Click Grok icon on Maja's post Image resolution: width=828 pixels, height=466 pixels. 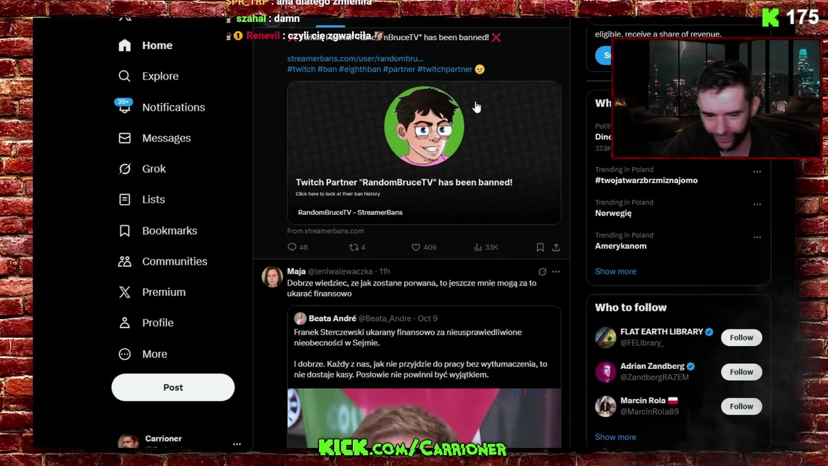[542, 272]
